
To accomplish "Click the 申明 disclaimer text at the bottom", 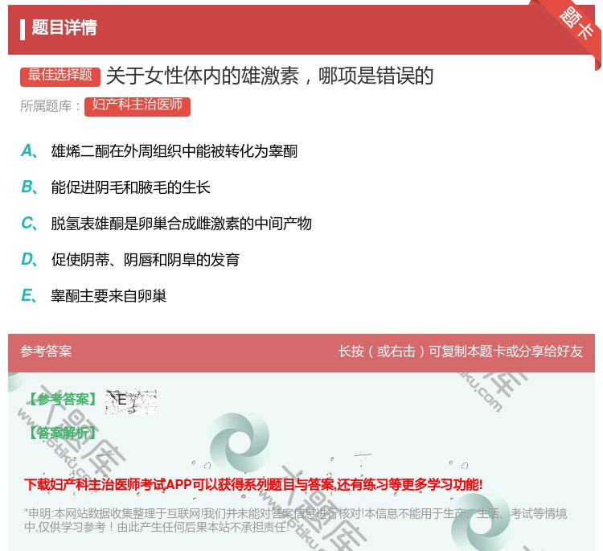I will click(x=295, y=520).
